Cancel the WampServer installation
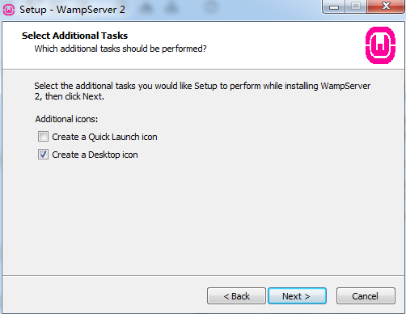The height and width of the screenshot is (314, 406). (x=366, y=296)
